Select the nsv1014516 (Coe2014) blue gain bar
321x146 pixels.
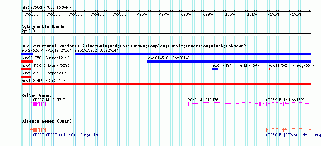coord(229,61)
